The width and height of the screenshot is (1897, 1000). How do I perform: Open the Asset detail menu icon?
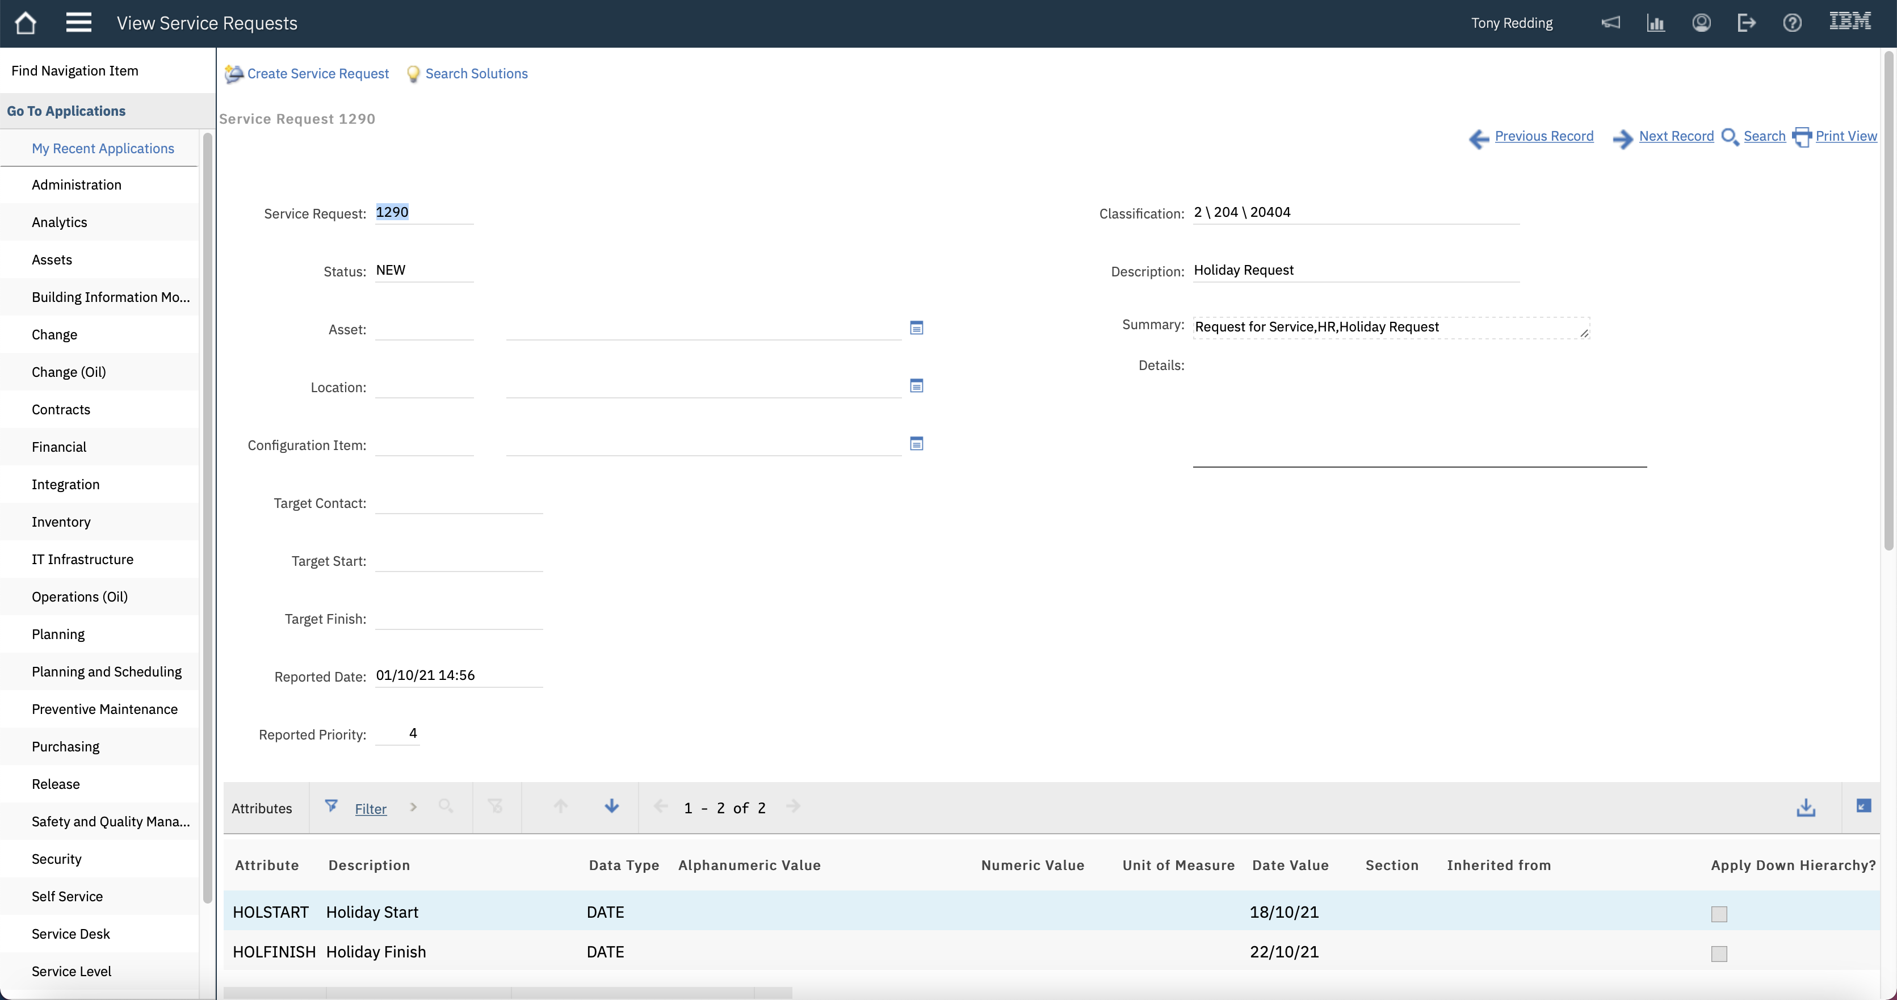pos(916,327)
